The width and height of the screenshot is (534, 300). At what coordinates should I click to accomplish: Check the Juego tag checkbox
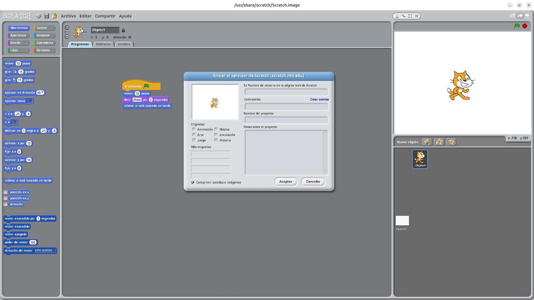click(194, 140)
